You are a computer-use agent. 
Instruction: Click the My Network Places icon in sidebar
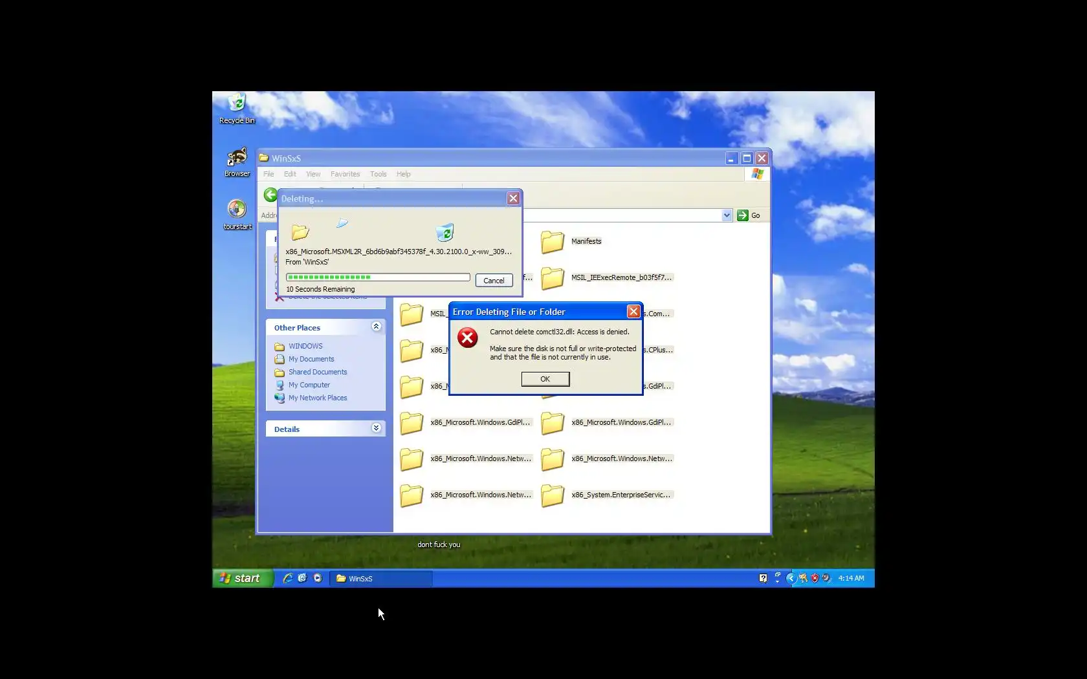280,398
